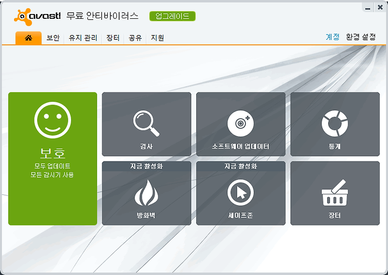Open the 지원 tab
Screen dimensions: 388x275
[x=157, y=38]
